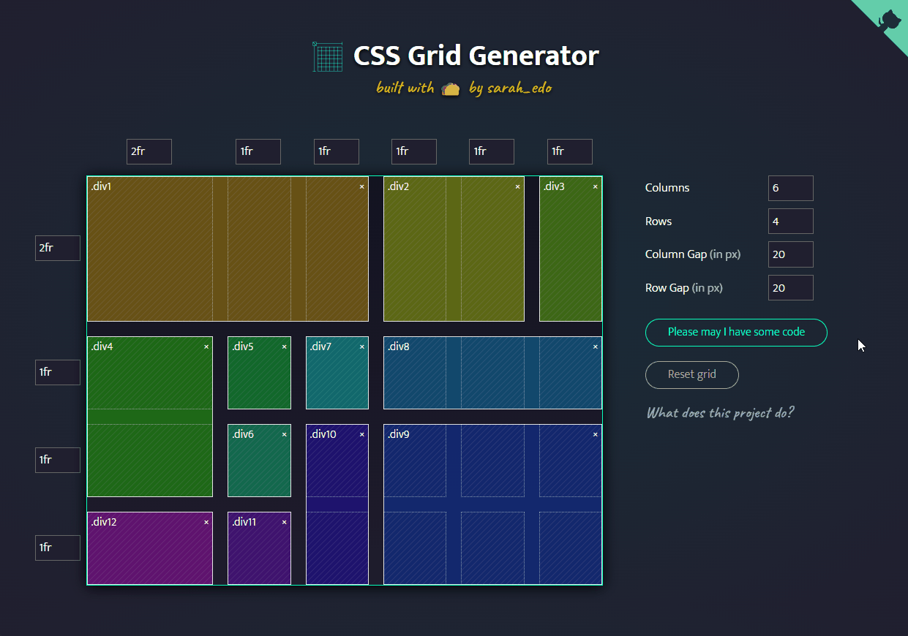Remove .div2 using its x icon

(517, 187)
